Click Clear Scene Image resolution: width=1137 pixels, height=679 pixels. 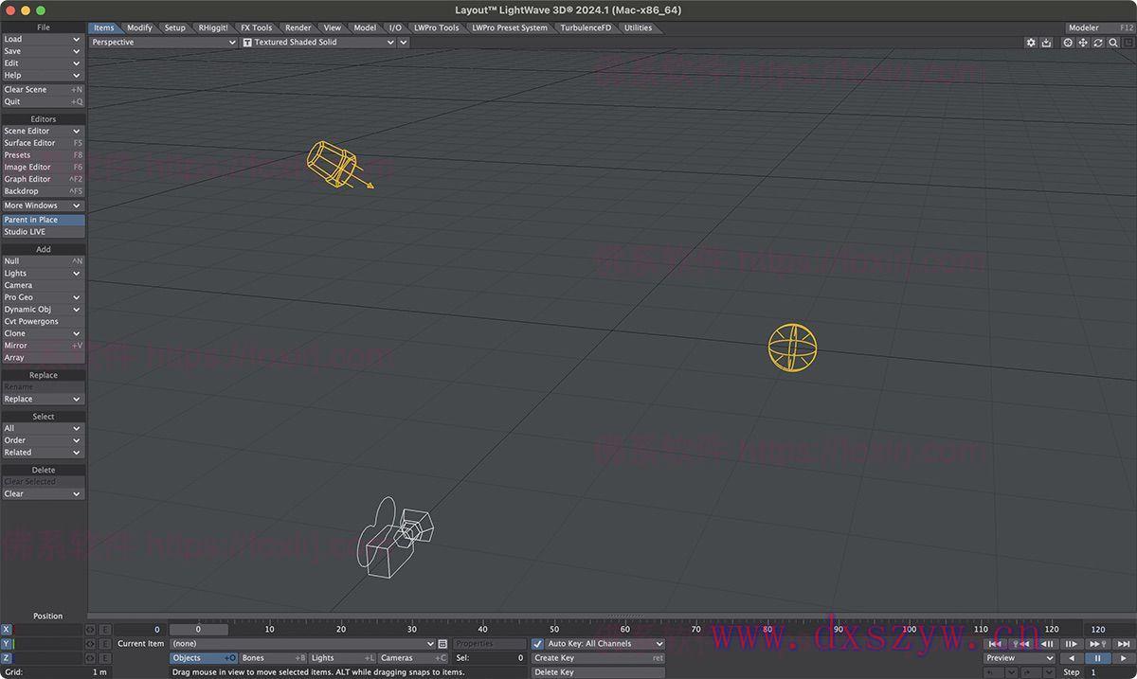point(43,90)
